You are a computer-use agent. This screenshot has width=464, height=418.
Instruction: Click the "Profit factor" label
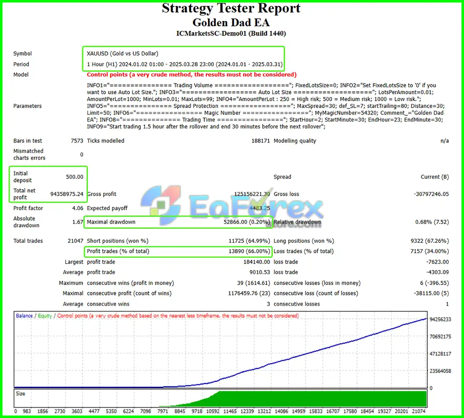28,208
